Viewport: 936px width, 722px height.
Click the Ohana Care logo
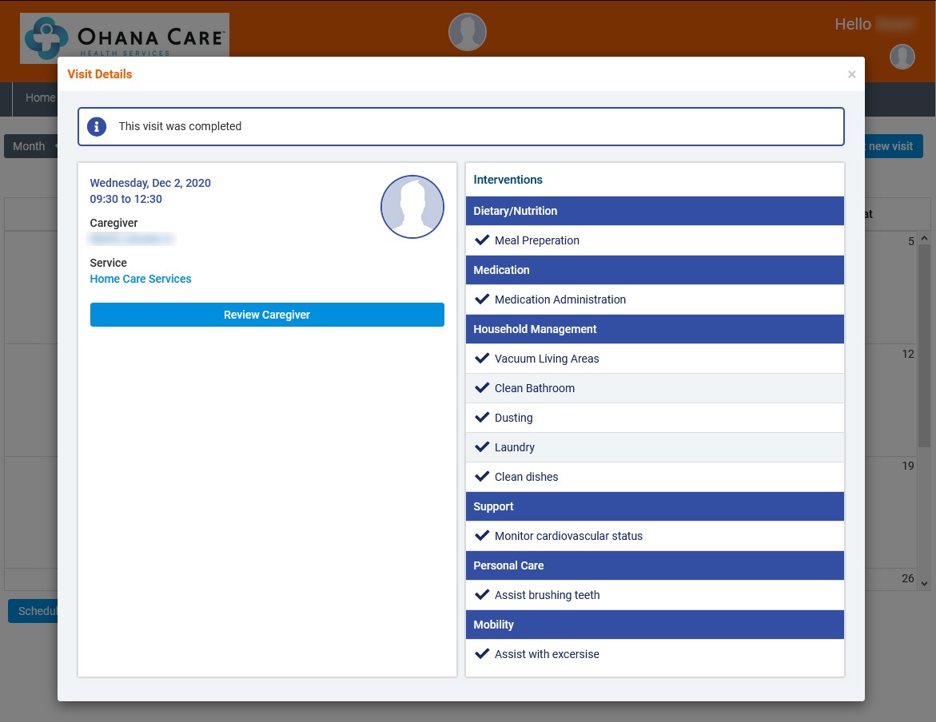coord(125,36)
